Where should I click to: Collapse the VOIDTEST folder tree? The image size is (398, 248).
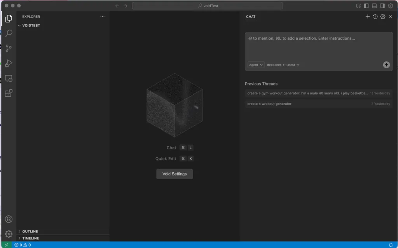19,25
